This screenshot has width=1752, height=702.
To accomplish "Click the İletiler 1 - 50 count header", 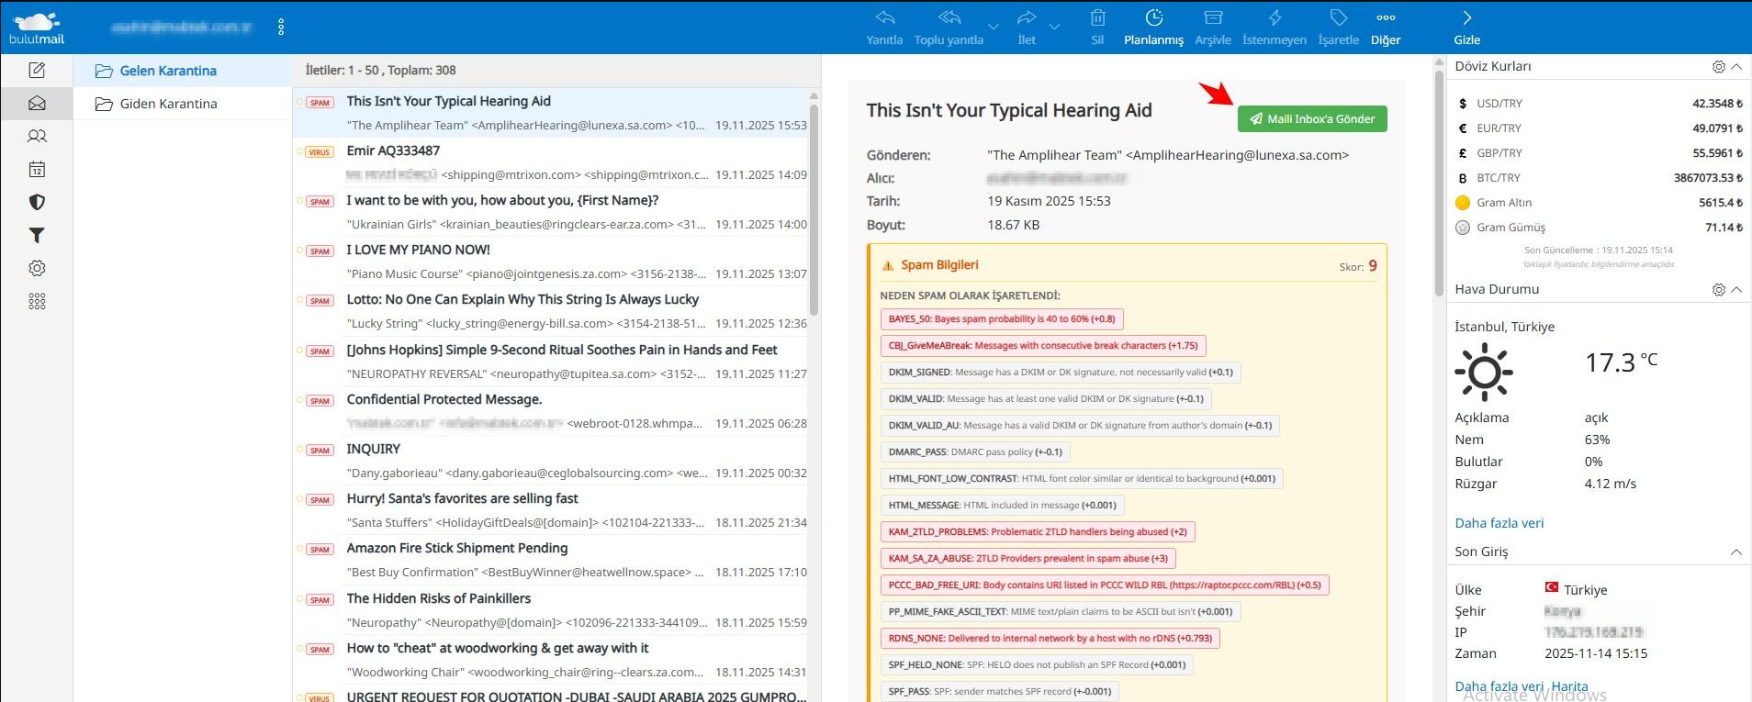I will click(x=381, y=70).
